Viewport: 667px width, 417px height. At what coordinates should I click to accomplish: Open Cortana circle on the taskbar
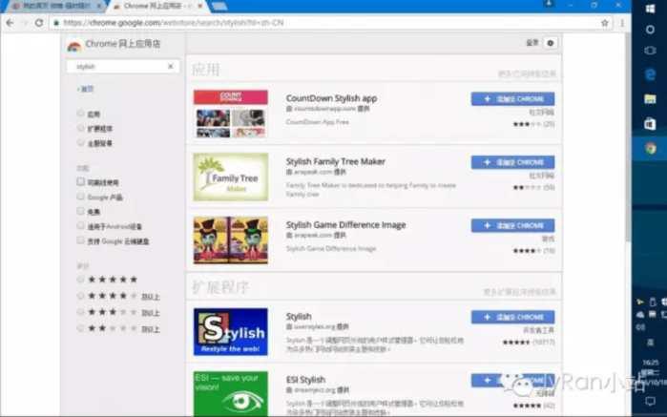pyautogui.click(x=650, y=30)
